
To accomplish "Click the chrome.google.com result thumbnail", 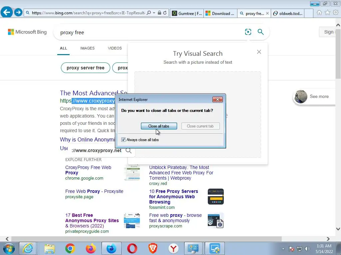I will [x=132, y=173].
